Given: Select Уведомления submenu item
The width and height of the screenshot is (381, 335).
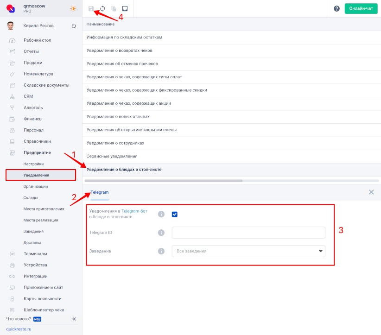Looking at the screenshot, I should coord(41,175).
